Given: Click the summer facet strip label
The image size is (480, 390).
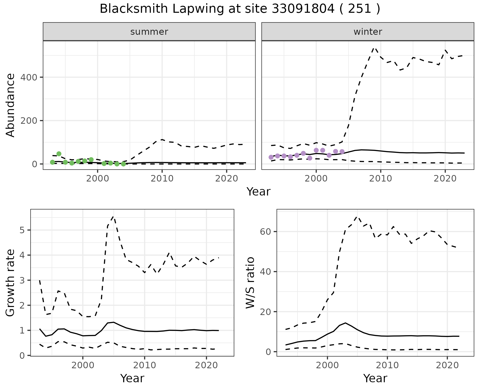Looking at the screenshot, I should pyautogui.click(x=149, y=32).
